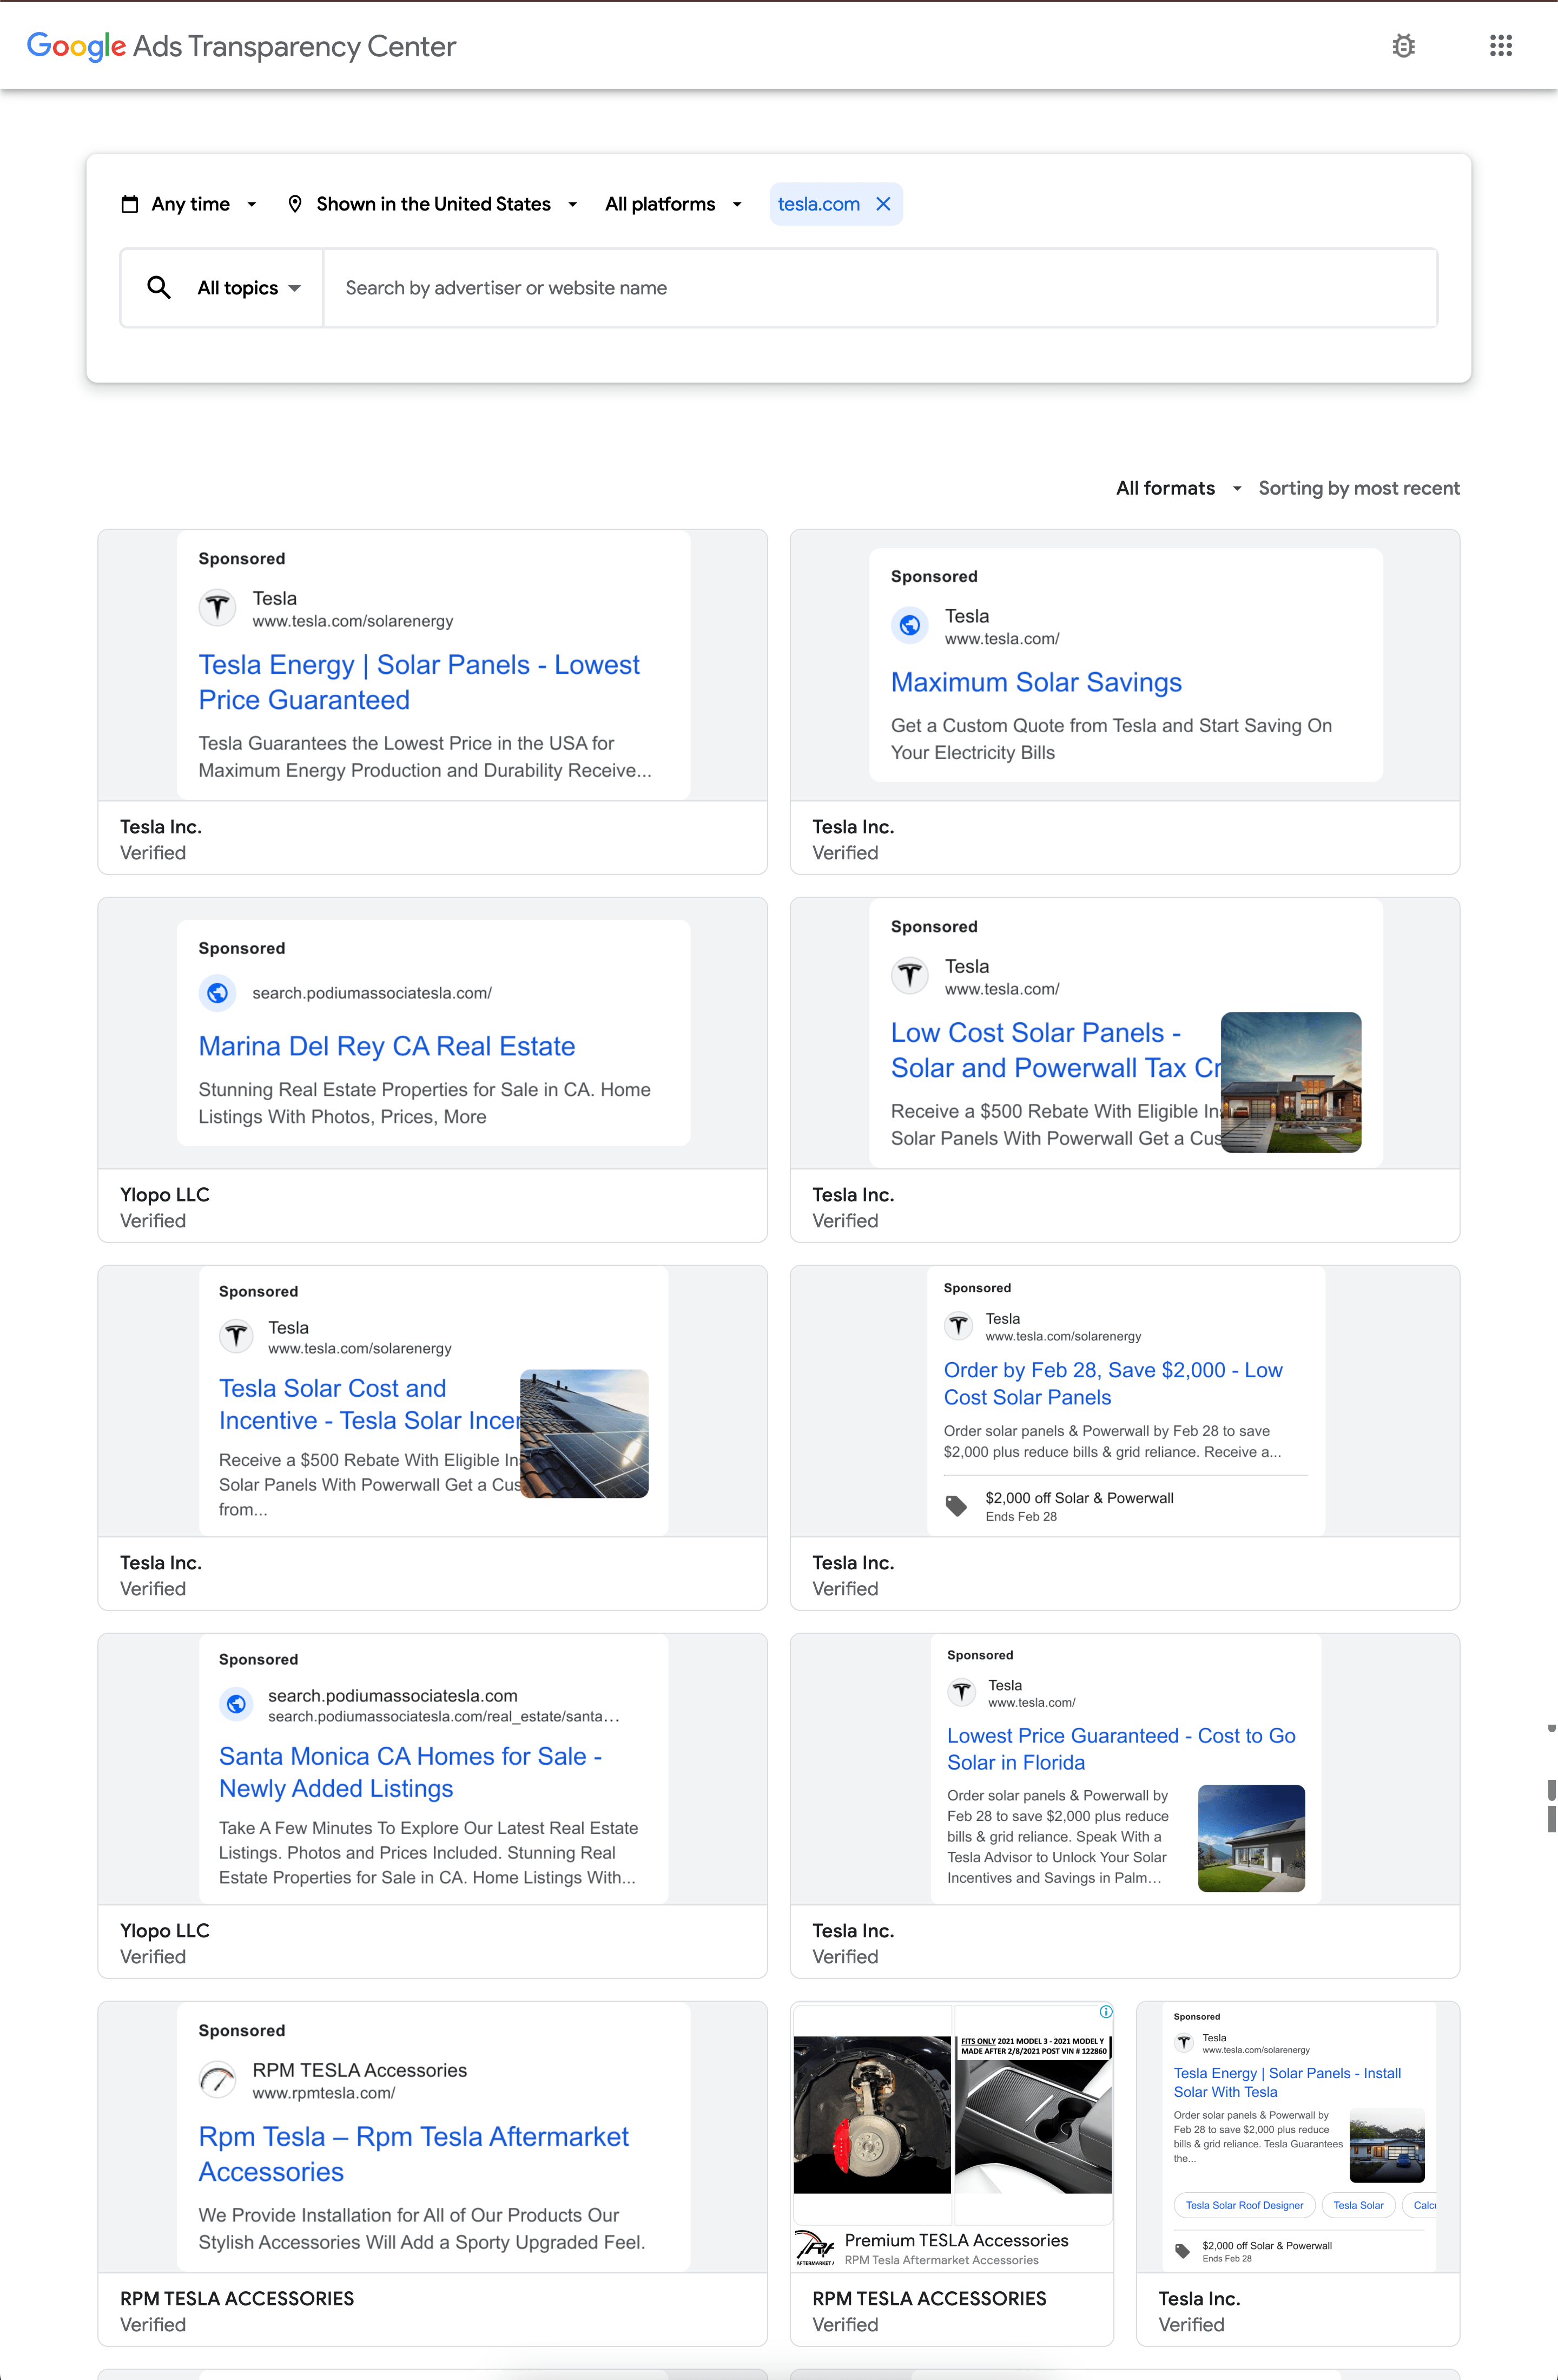Click Tesla Inc. under Maximum Solar Savings ad

click(x=854, y=827)
